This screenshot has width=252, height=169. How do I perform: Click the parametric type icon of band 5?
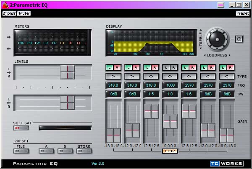pyautogui.click(x=189, y=77)
